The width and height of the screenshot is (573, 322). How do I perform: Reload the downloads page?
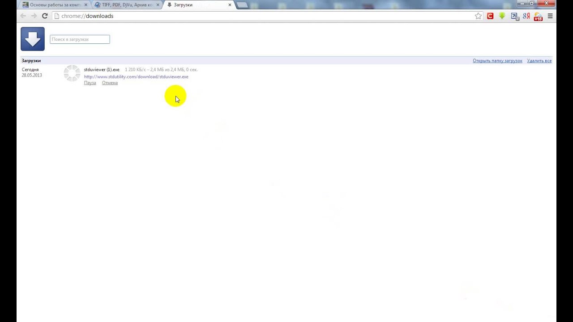45,16
